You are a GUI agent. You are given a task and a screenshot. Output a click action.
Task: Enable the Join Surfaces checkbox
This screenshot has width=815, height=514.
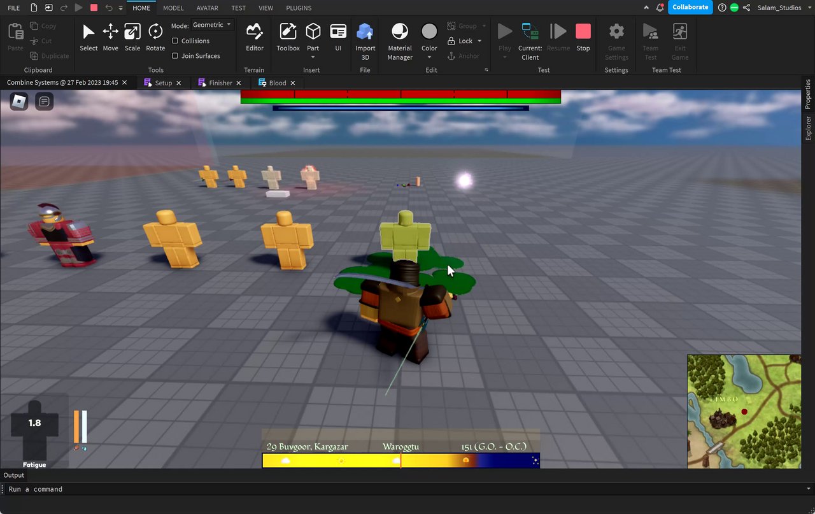tap(175, 56)
